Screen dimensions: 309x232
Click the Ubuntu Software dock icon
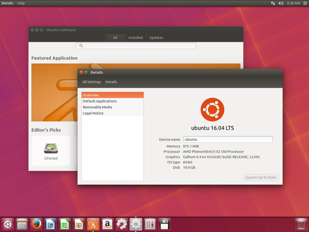(93, 224)
